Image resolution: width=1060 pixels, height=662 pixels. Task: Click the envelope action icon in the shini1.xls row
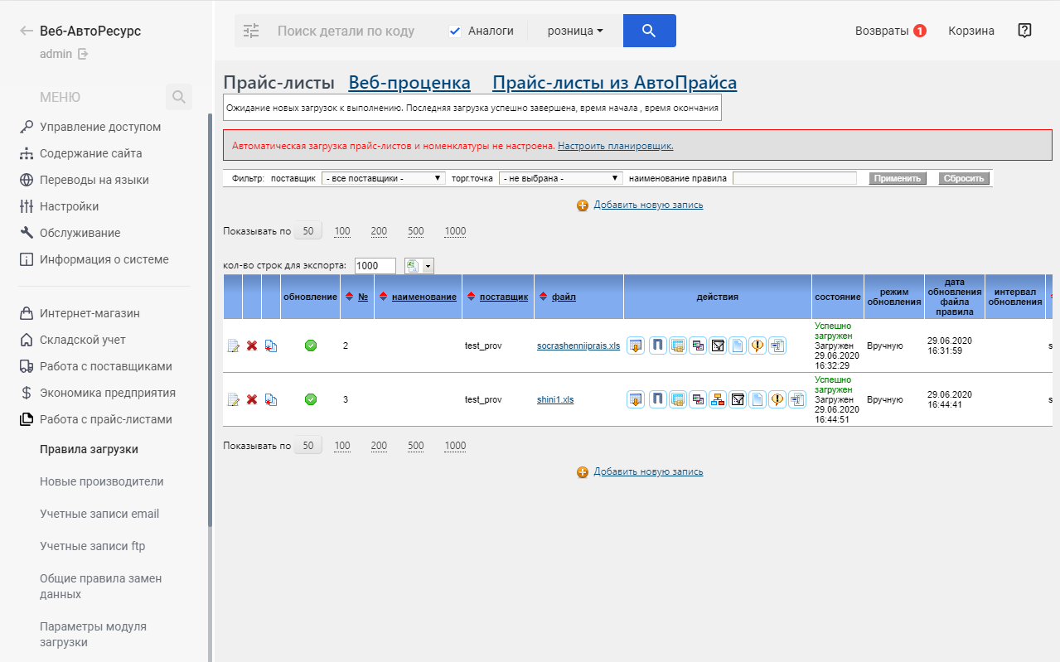pyautogui.click(x=738, y=399)
